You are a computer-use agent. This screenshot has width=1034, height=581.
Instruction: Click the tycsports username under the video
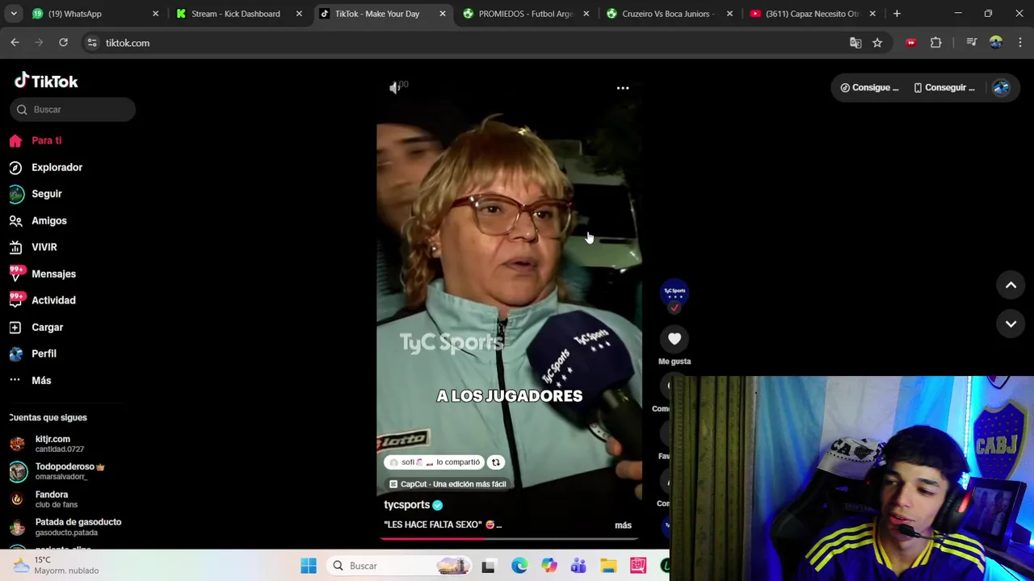406,505
